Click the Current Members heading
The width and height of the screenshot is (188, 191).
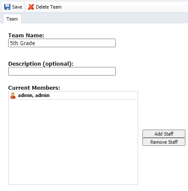coord(34,88)
